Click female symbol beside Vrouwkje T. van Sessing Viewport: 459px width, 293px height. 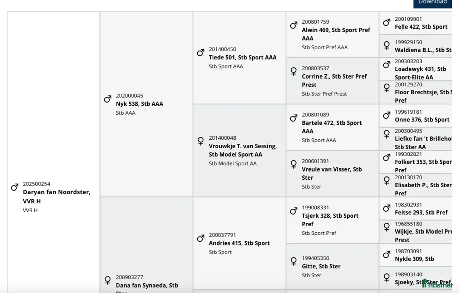(x=201, y=141)
